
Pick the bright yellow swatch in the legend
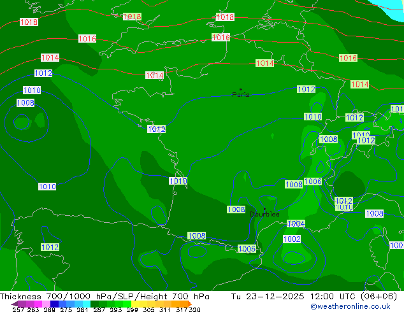click(135, 304)
